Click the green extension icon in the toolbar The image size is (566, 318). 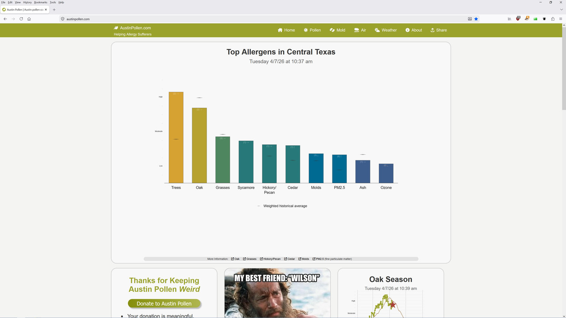[535, 19]
